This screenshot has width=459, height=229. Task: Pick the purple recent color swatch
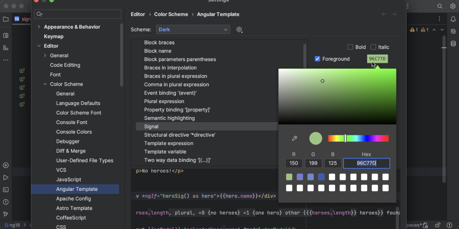[300, 177]
